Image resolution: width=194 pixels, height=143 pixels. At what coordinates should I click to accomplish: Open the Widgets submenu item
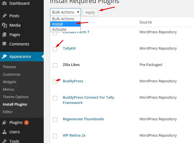coord(9,82)
